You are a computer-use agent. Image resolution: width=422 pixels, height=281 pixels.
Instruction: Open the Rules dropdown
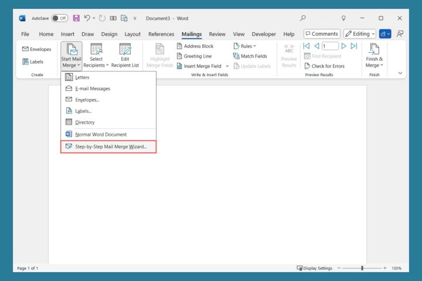tap(245, 46)
